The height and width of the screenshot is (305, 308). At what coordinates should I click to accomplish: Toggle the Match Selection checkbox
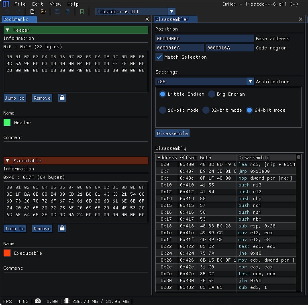pos(159,57)
